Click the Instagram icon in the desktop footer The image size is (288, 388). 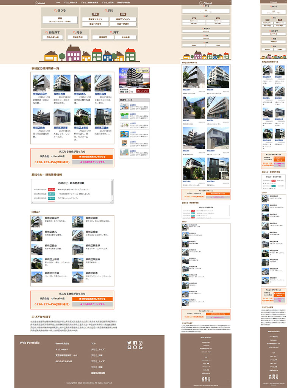pyautogui.click(x=141, y=343)
